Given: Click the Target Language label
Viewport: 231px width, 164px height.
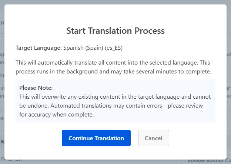Looking at the screenshot, I should click(x=38, y=48).
